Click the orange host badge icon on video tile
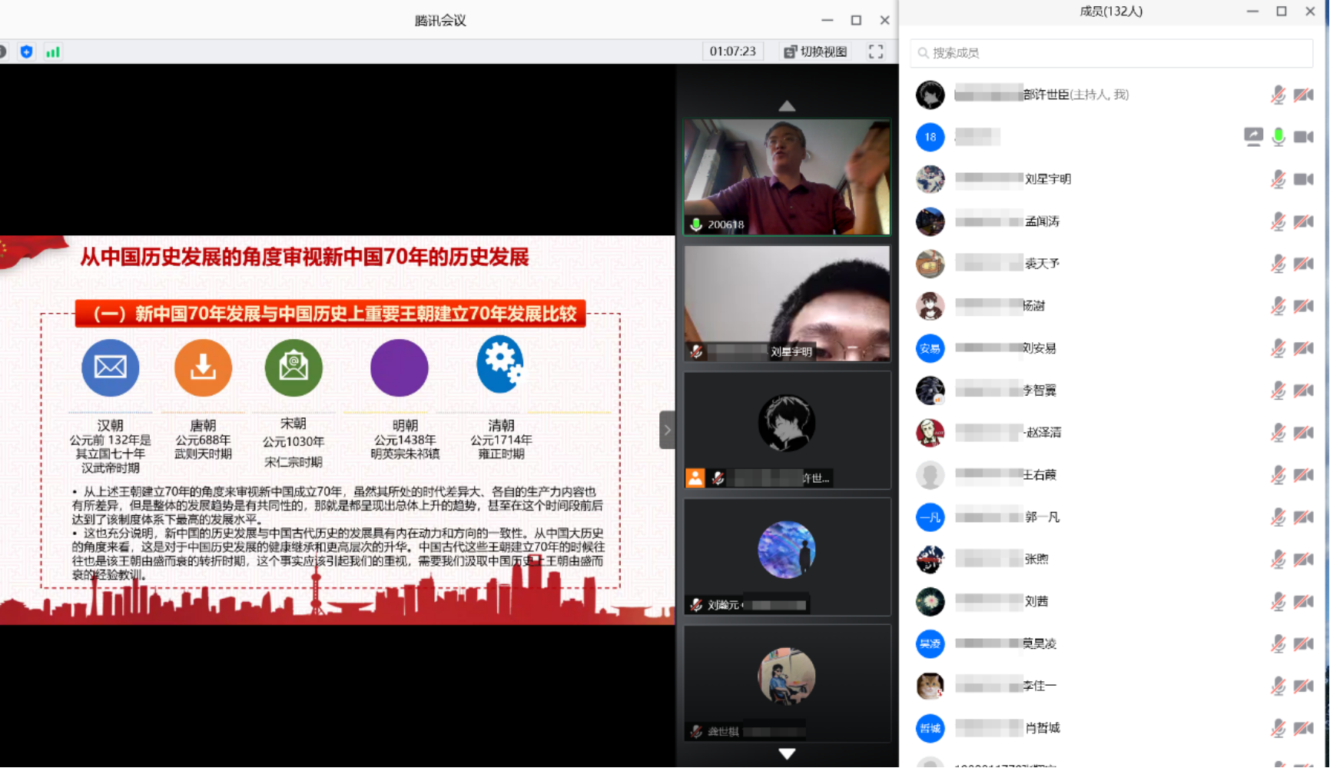The image size is (1330, 768). 695,478
